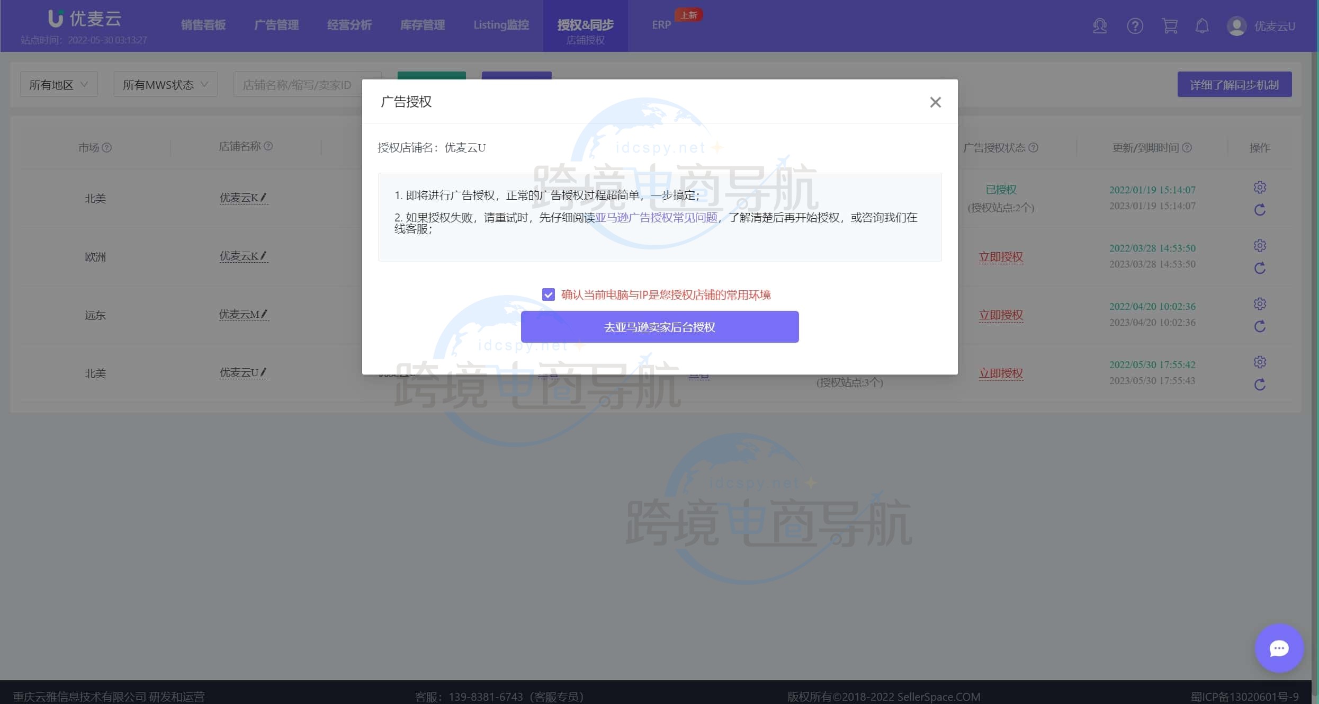Image resolution: width=1319 pixels, height=704 pixels.
Task: Click 去亚马逊卖家后台授权 button
Action: pyautogui.click(x=660, y=327)
